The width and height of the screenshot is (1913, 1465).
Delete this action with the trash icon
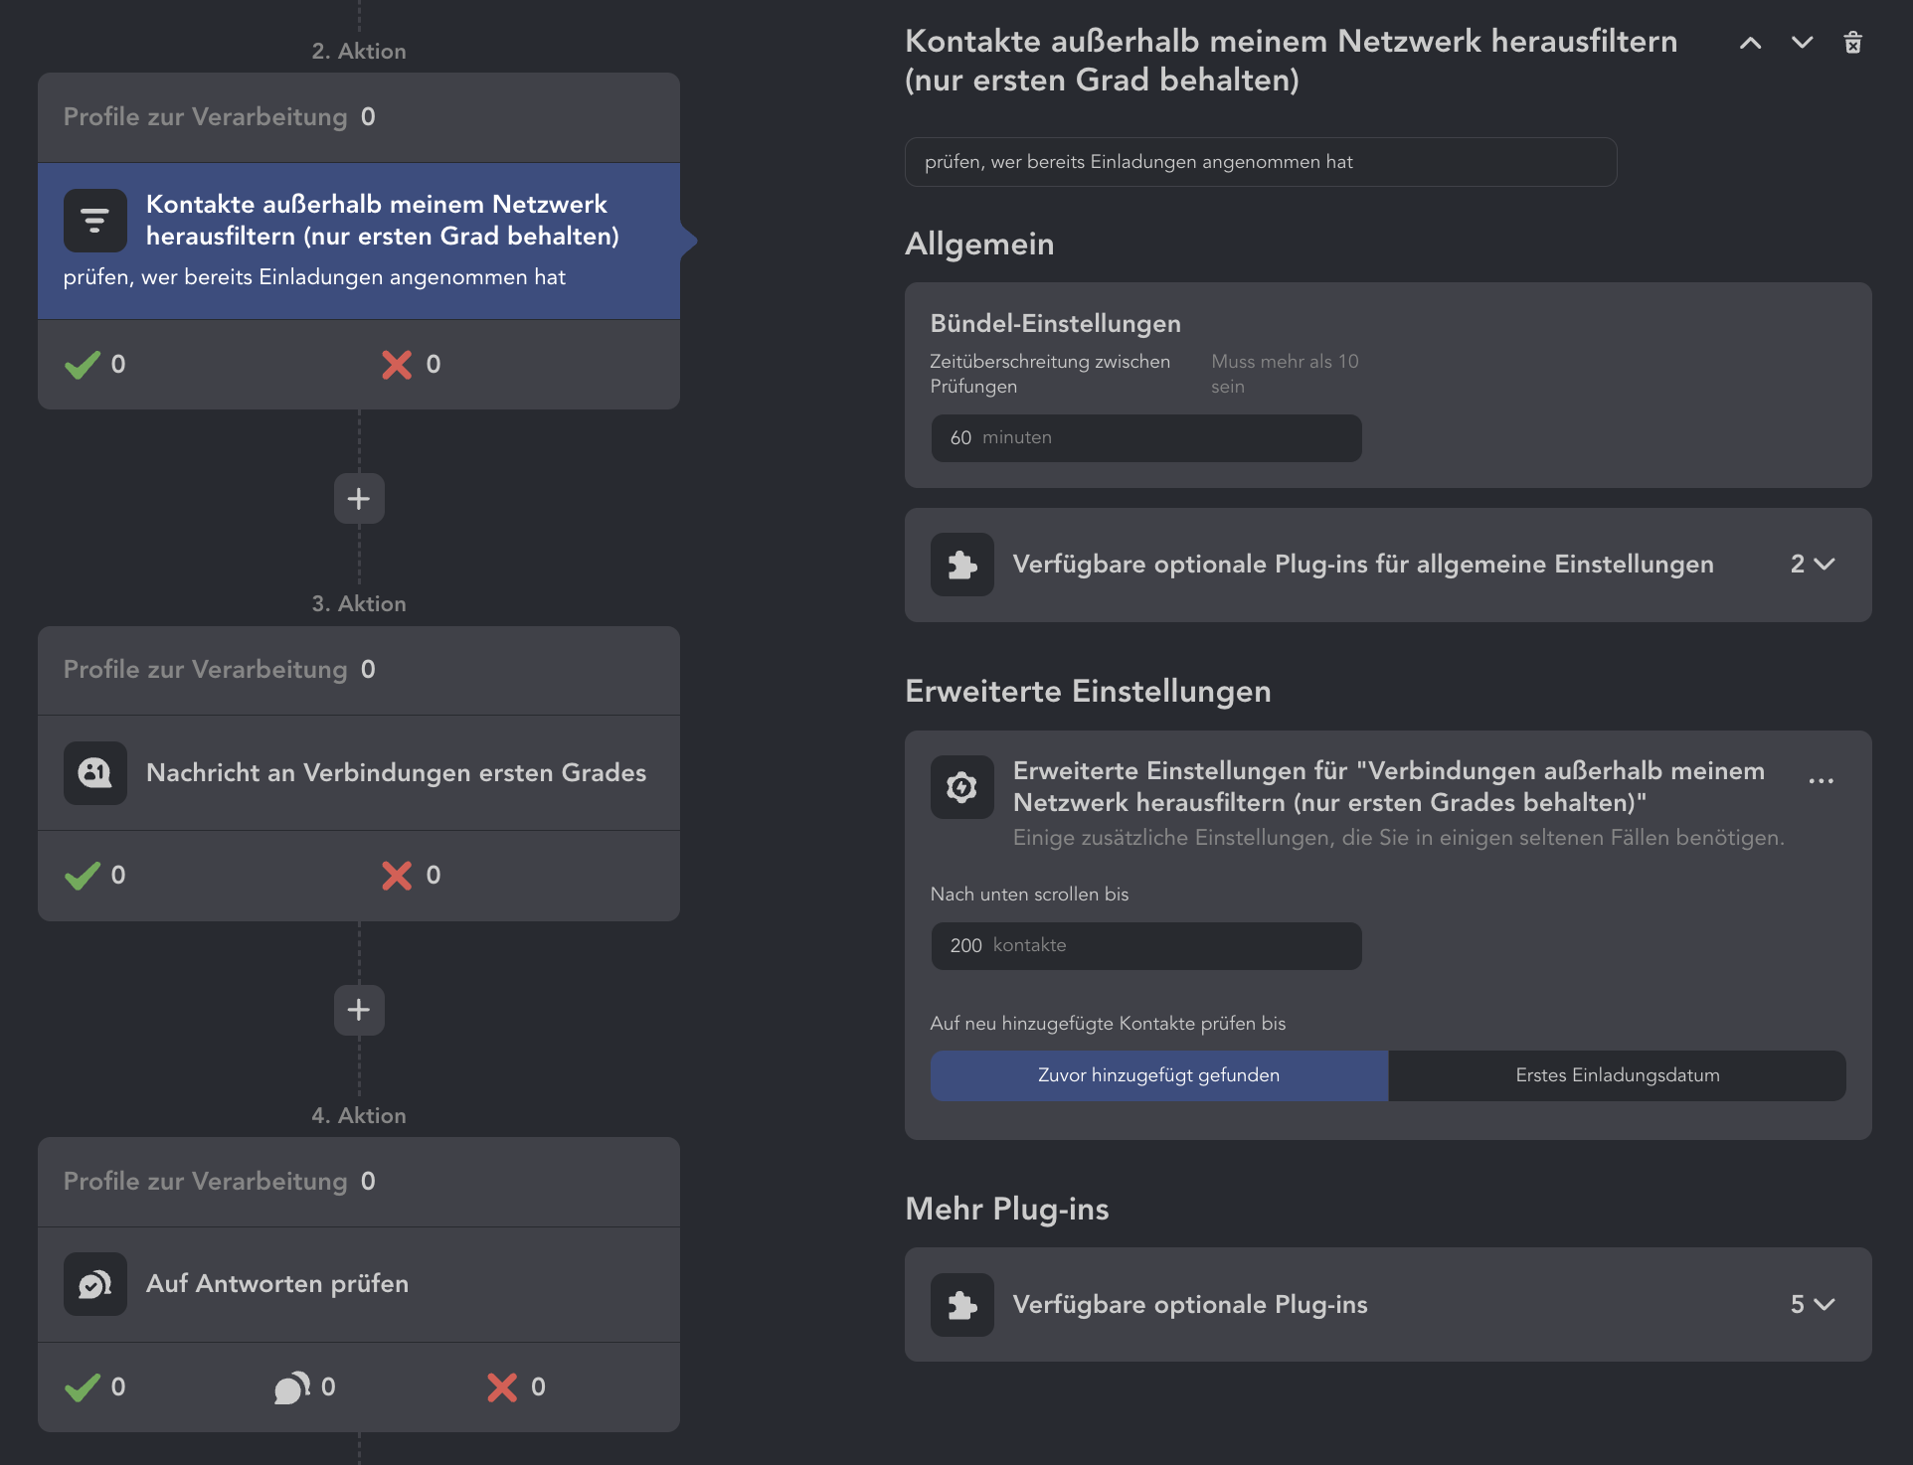pyautogui.click(x=1852, y=43)
